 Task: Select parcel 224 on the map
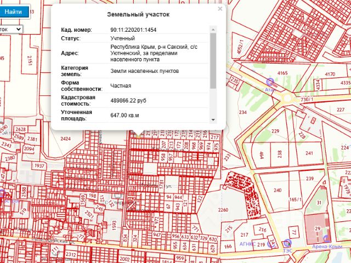pyautogui.click(x=345, y=147)
